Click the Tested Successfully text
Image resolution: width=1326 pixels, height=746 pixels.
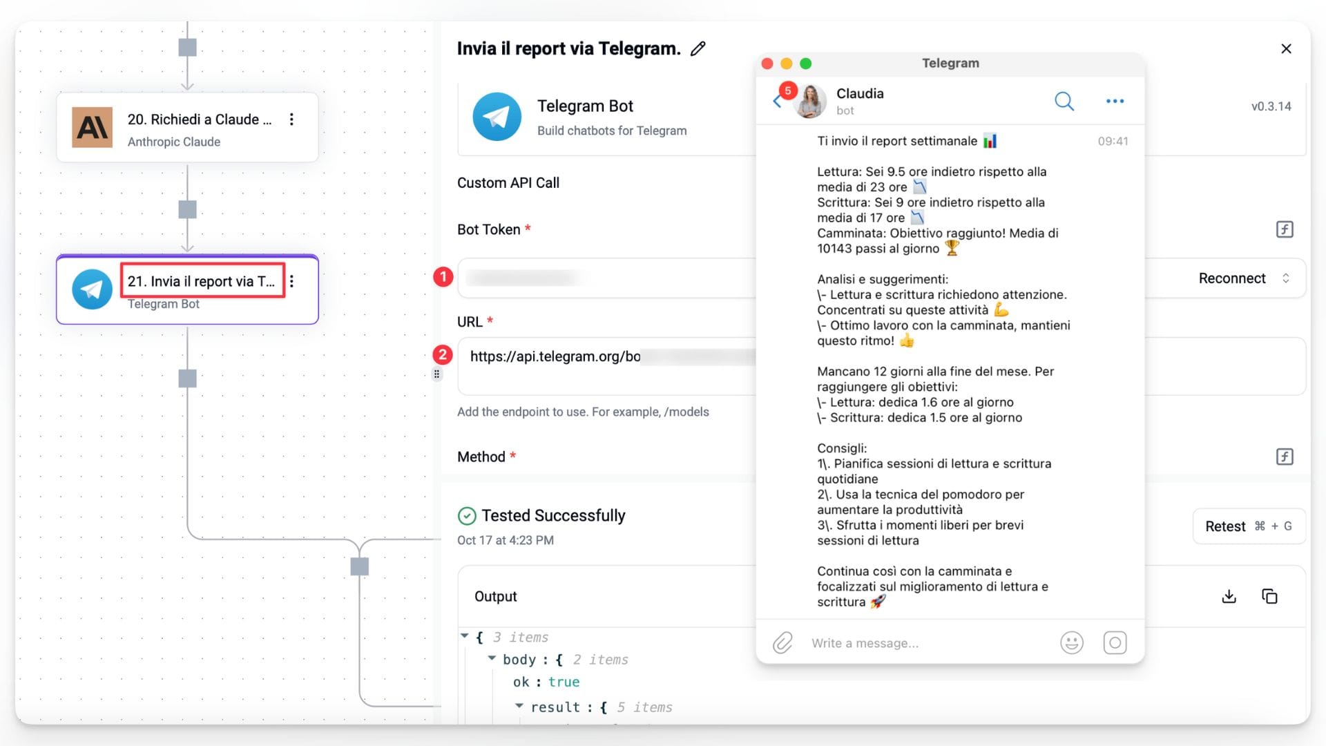click(x=553, y=515)
